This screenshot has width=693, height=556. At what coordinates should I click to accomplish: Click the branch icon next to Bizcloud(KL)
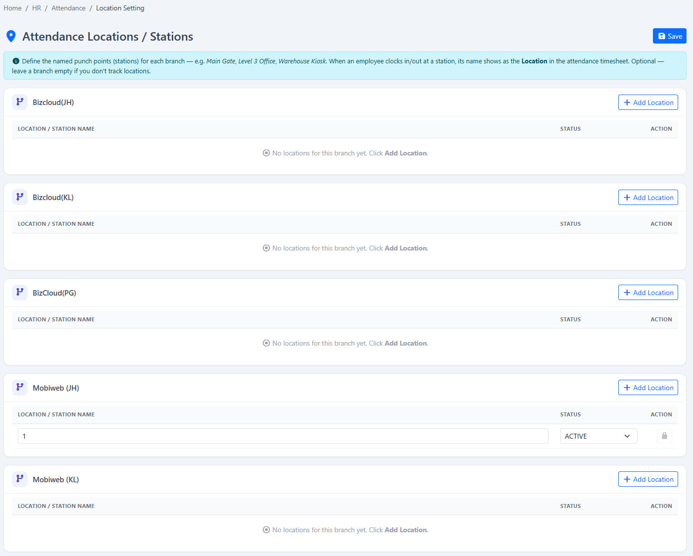(x=20, y=197)
